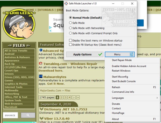This screenshot has height=123, width=161.
Task: Select Restart Windows menu entry
Action: (x=121, y=71)
